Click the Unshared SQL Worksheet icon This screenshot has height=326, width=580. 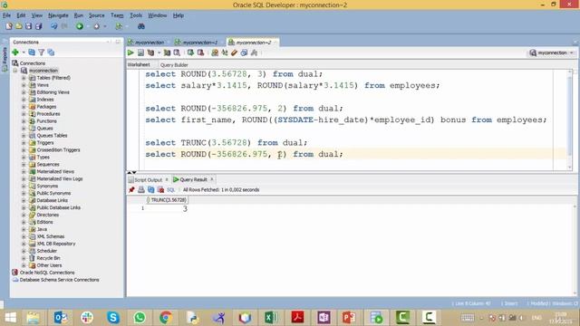(215, 53)
